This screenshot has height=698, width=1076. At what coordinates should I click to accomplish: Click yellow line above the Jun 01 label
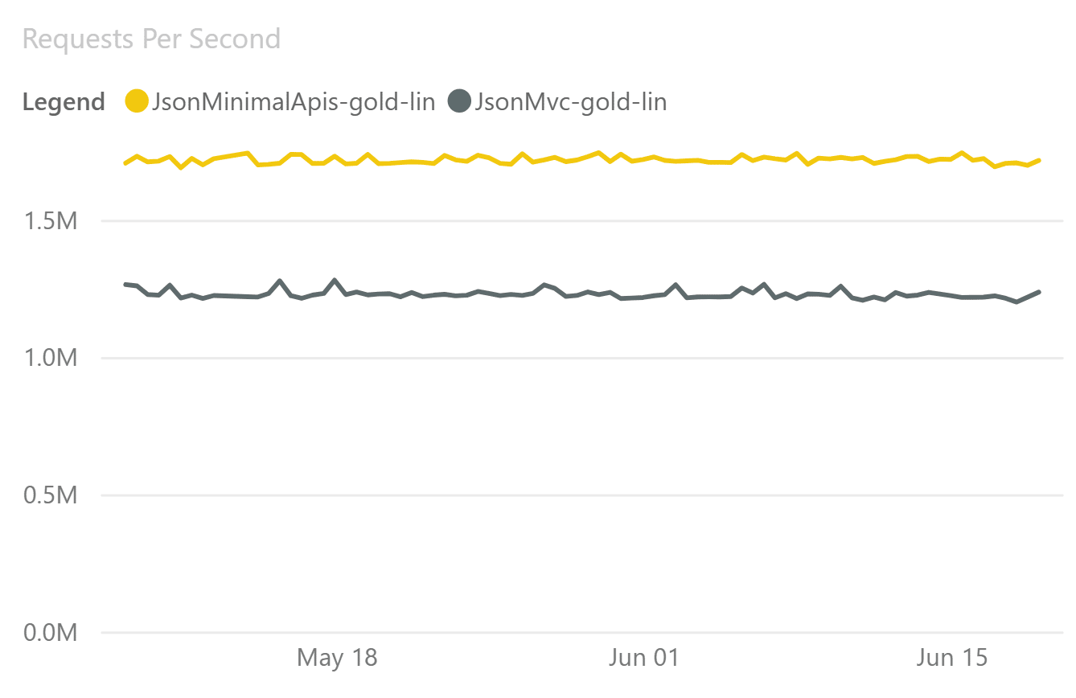tap(643, 159)
